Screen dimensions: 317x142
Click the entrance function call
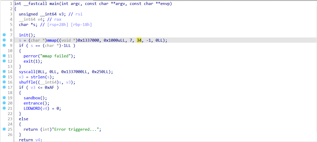click(32, 103)
